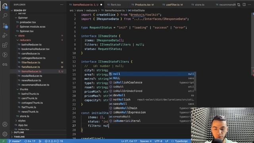The height and width of the screenshot is (143, 254).
Task: Open Explorer more actions ellipsis
Action: (x=62, y=5)
